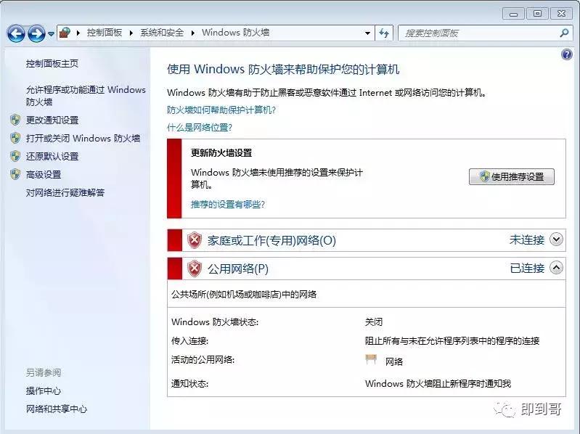Click the 更新防火墙设置 heading

221,152
